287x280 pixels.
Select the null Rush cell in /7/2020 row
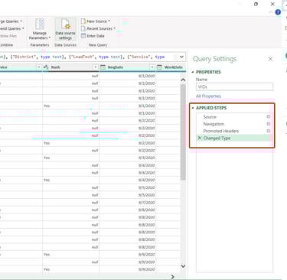70,203
